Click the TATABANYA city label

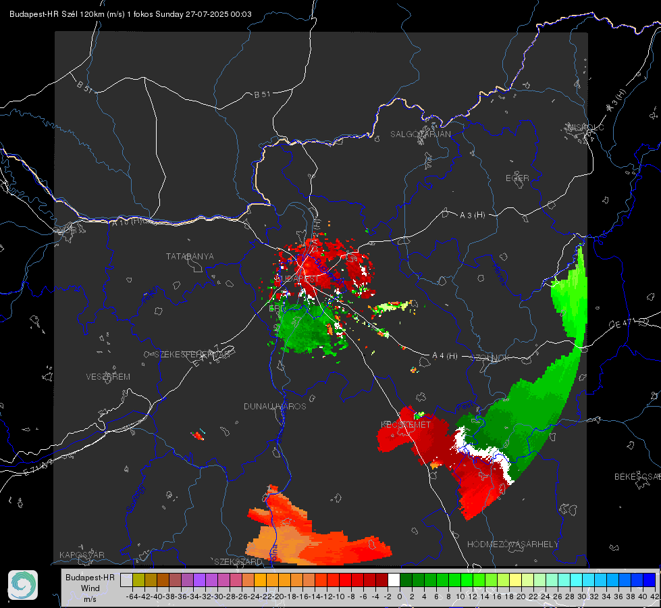point(190,257)
